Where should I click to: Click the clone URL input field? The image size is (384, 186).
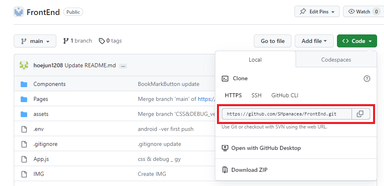click(x=287, y=114)
